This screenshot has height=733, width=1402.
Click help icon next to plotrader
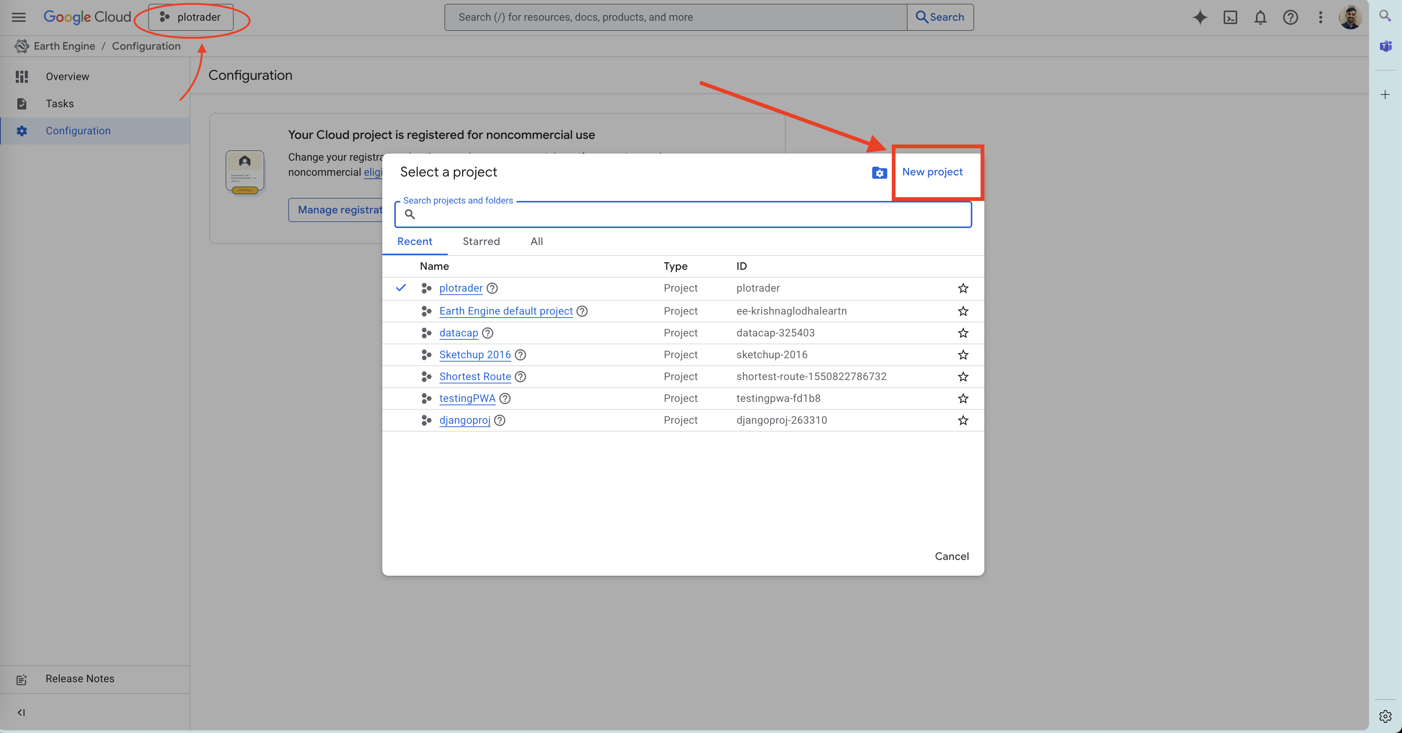(491, 288)
